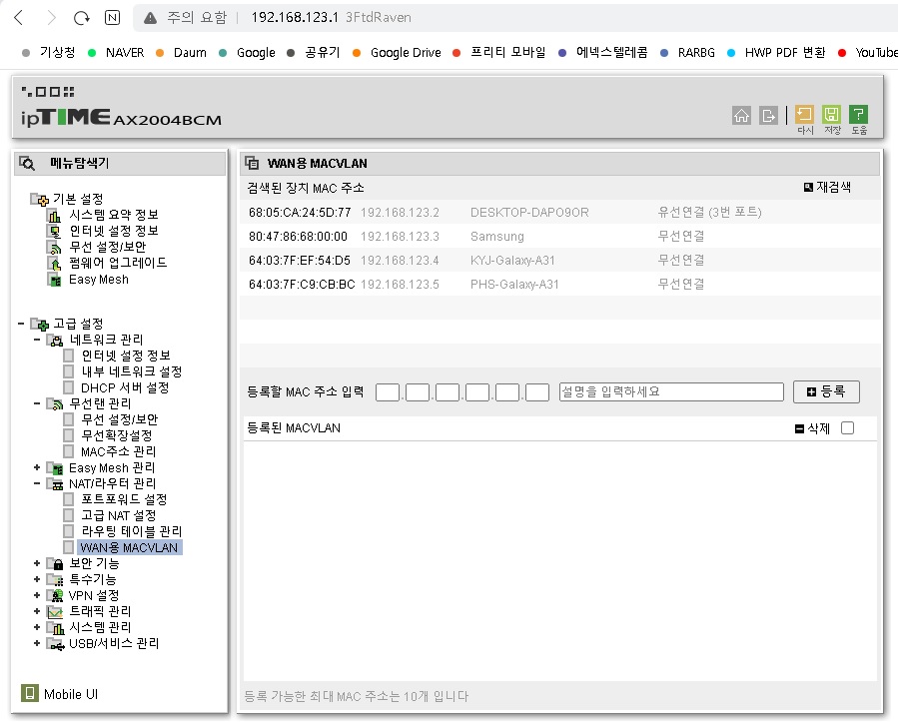This screenshot has width=898, height=722.
Task: Click the last MAC address octet field
Action: tap(536, 392)
